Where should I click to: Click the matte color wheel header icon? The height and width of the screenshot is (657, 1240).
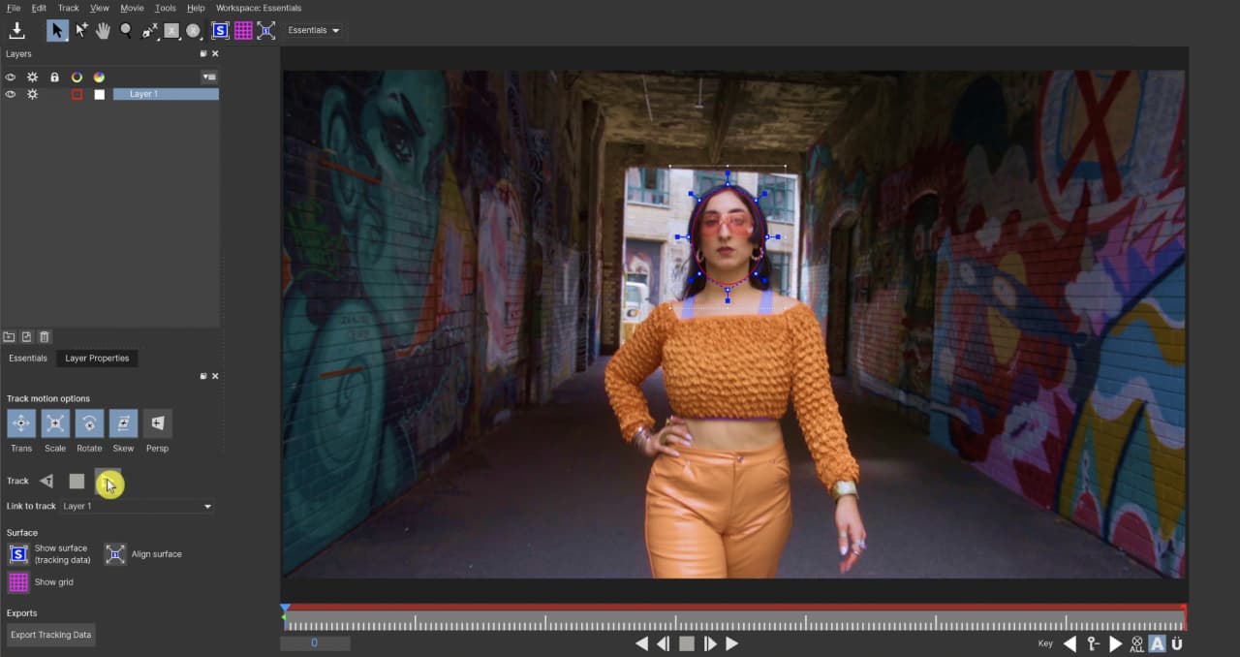tap(99, 77)
